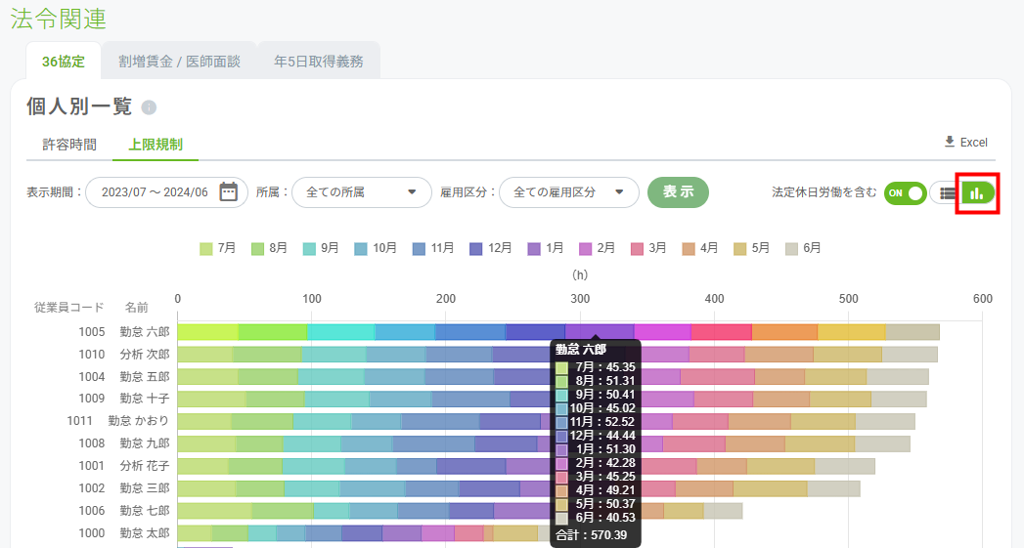The height and width of the screenshot is (548, 1024).
Task: Toggle 5月 legend swatch
Action: pyautogui.click(x=740, y=248)
